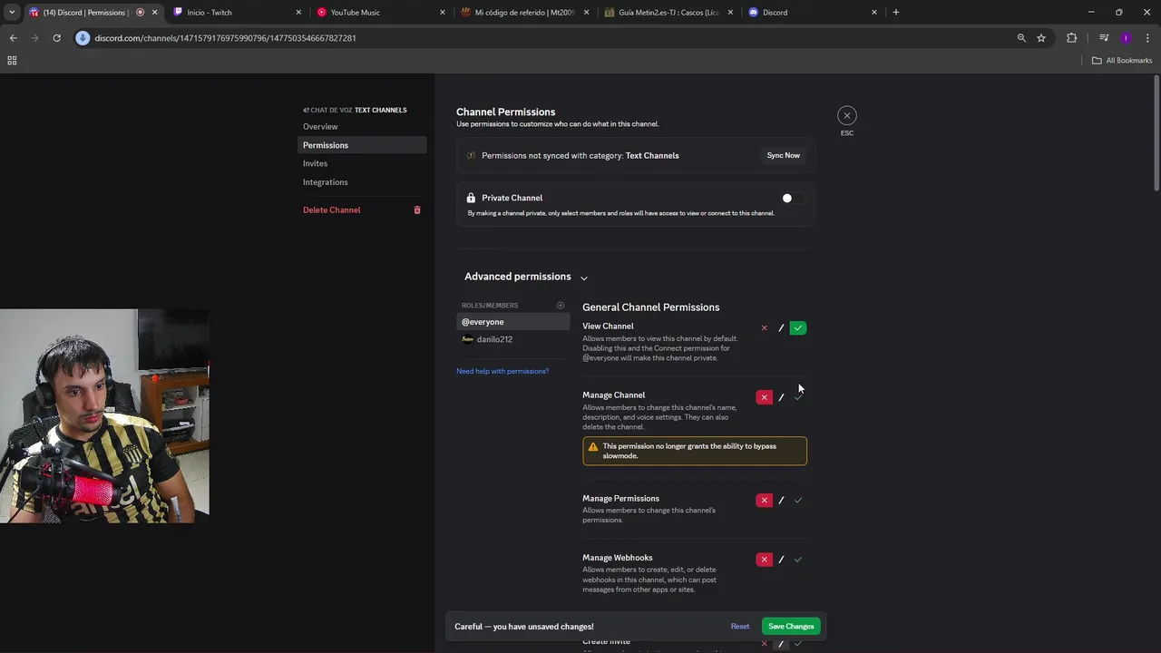This screenshot has height=653, width=1161.
Task: Deny Manage Permissions with red X
Action: tap(764, 501)
